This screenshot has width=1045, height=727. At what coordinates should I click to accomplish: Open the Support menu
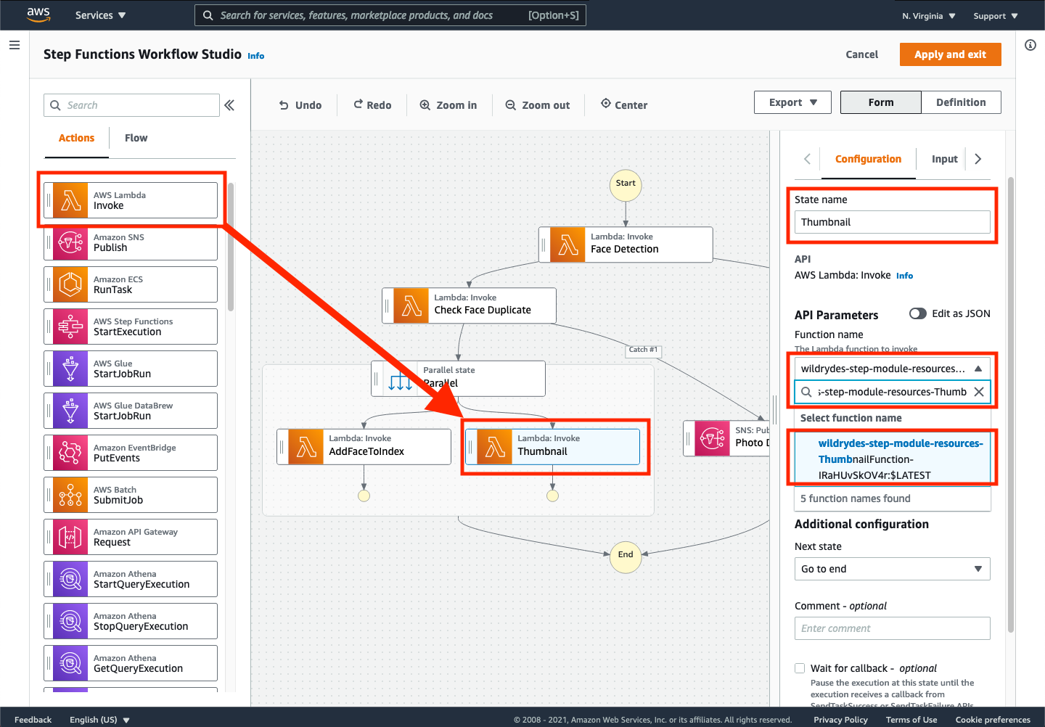click(996, 16)
